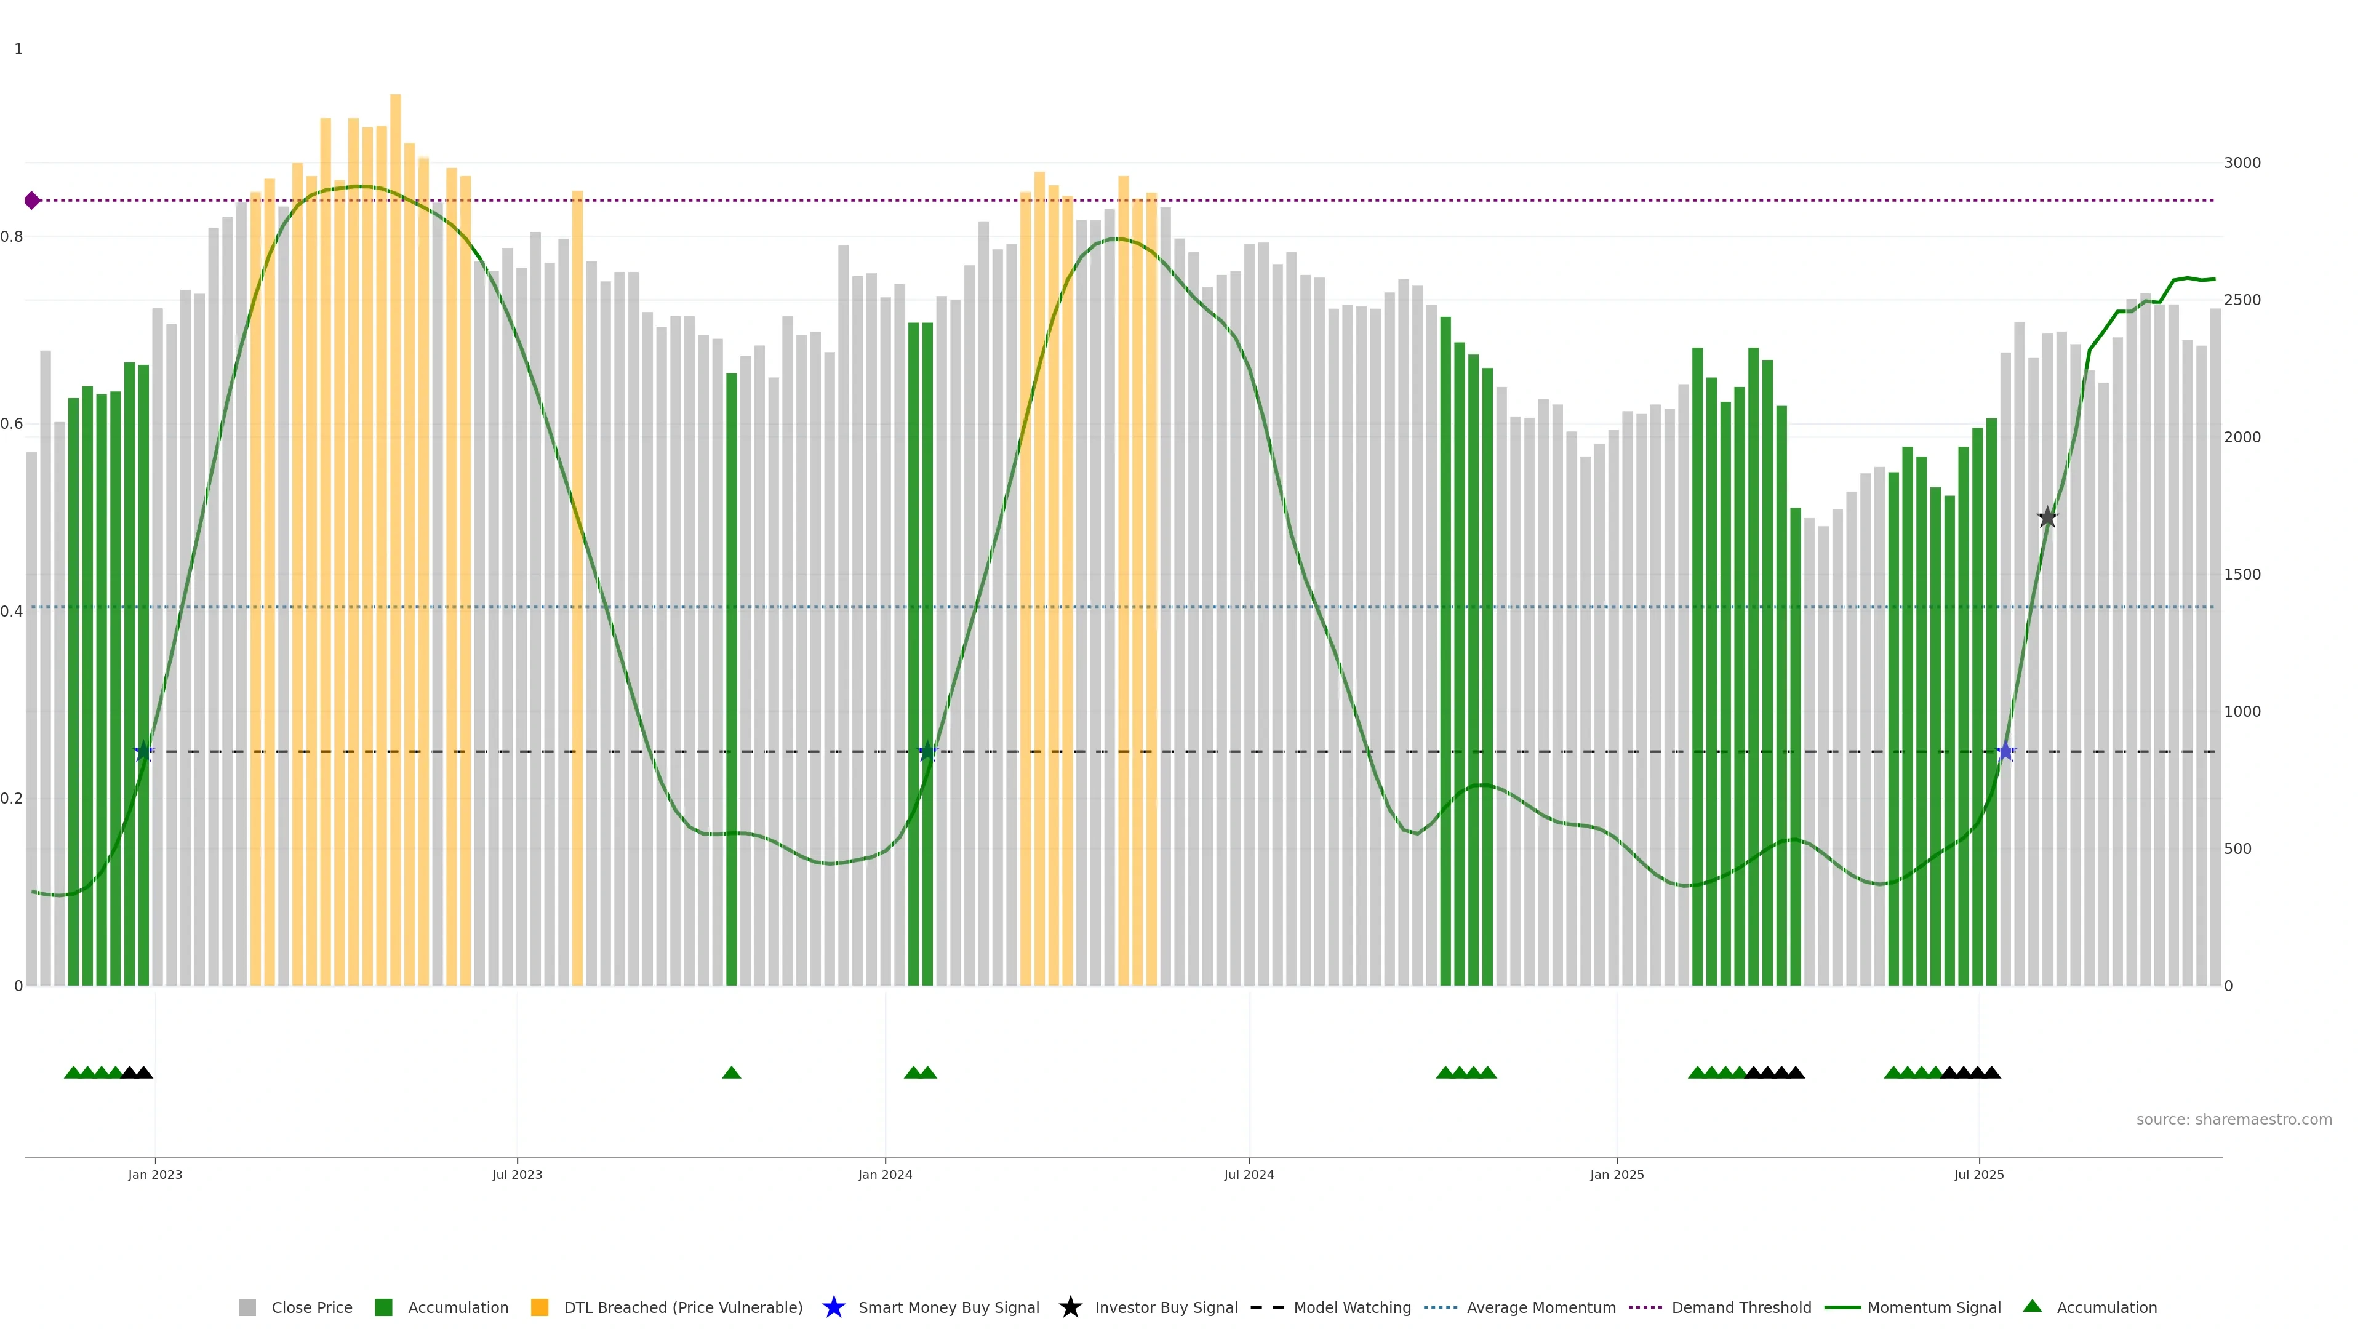Click the blue star marker near January 2024

click(927, 751)
